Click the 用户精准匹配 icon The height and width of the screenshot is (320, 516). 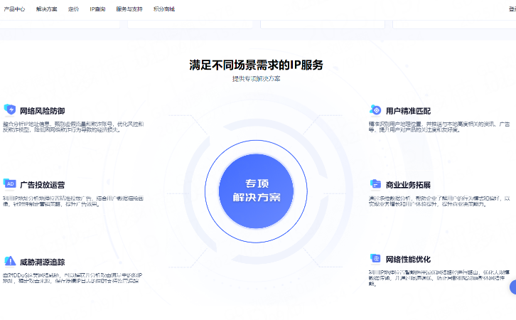pos(375,110)
